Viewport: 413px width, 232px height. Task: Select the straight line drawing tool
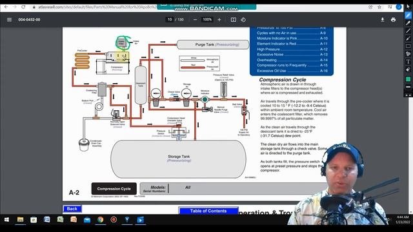[408, 31]
